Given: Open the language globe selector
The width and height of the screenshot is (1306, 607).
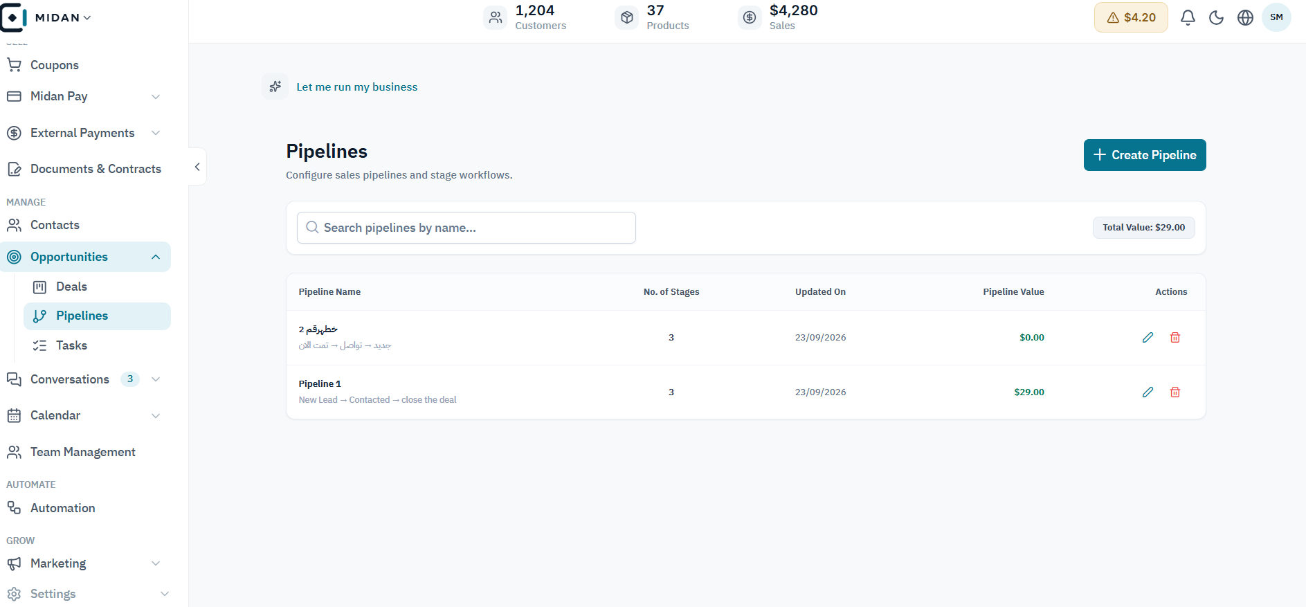Looking at the screenshot, I should pyautogui.click(x=1245, y=17).
